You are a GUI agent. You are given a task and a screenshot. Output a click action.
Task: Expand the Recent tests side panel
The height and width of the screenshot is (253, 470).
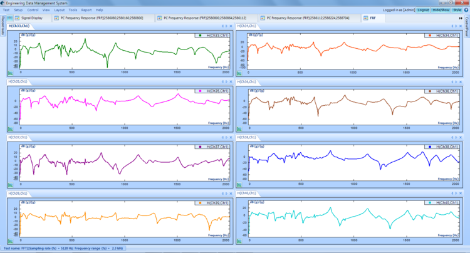click(x=3, y=28)
